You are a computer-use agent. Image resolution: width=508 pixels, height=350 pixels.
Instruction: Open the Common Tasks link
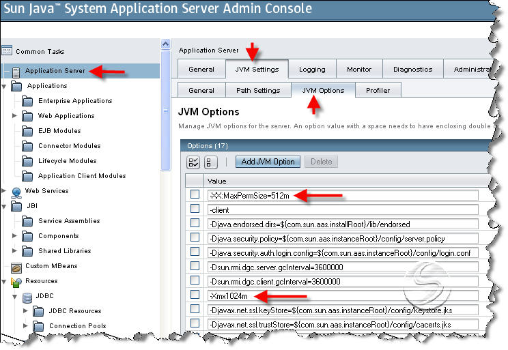(x=40, y=51)
